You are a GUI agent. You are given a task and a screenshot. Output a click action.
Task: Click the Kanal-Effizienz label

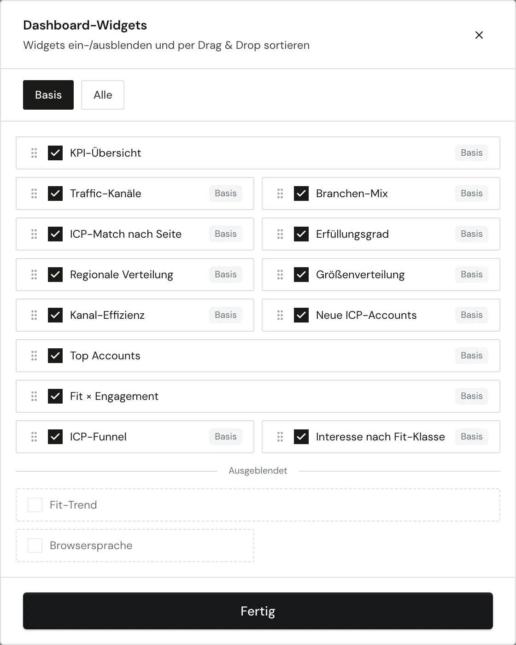[x=107, y=315]
